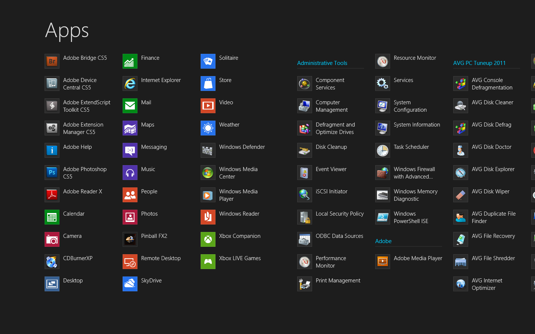Select the Administrative Tools section header

[x=322, y=63]
